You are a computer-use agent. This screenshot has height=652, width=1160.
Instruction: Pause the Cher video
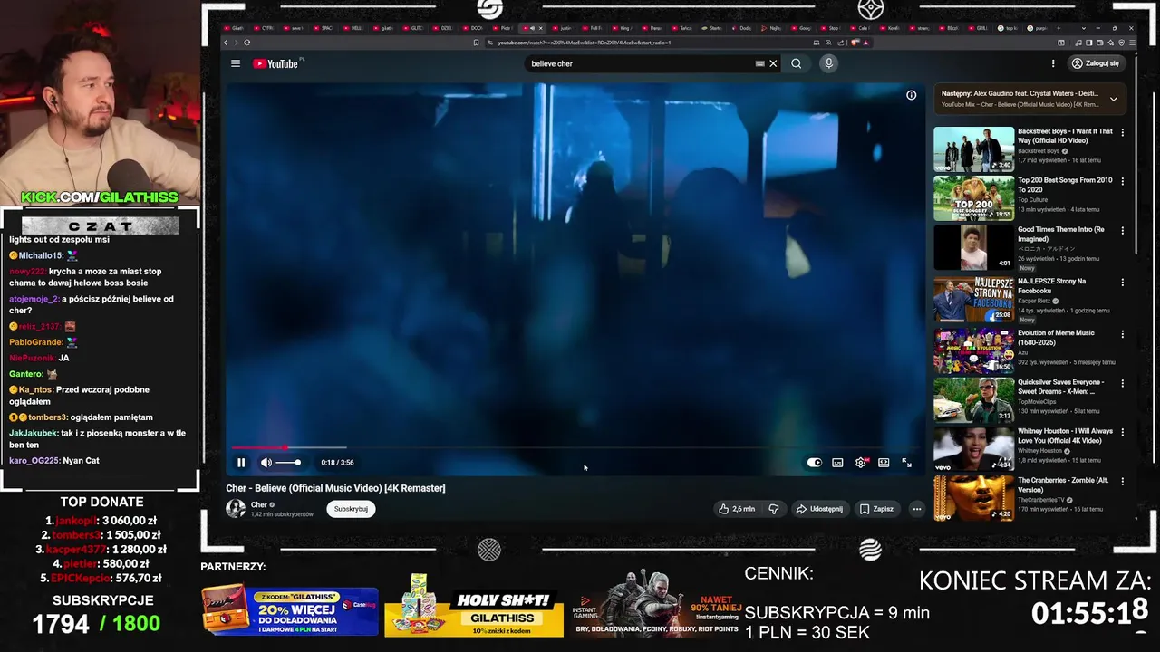click(x=241, y=463)
